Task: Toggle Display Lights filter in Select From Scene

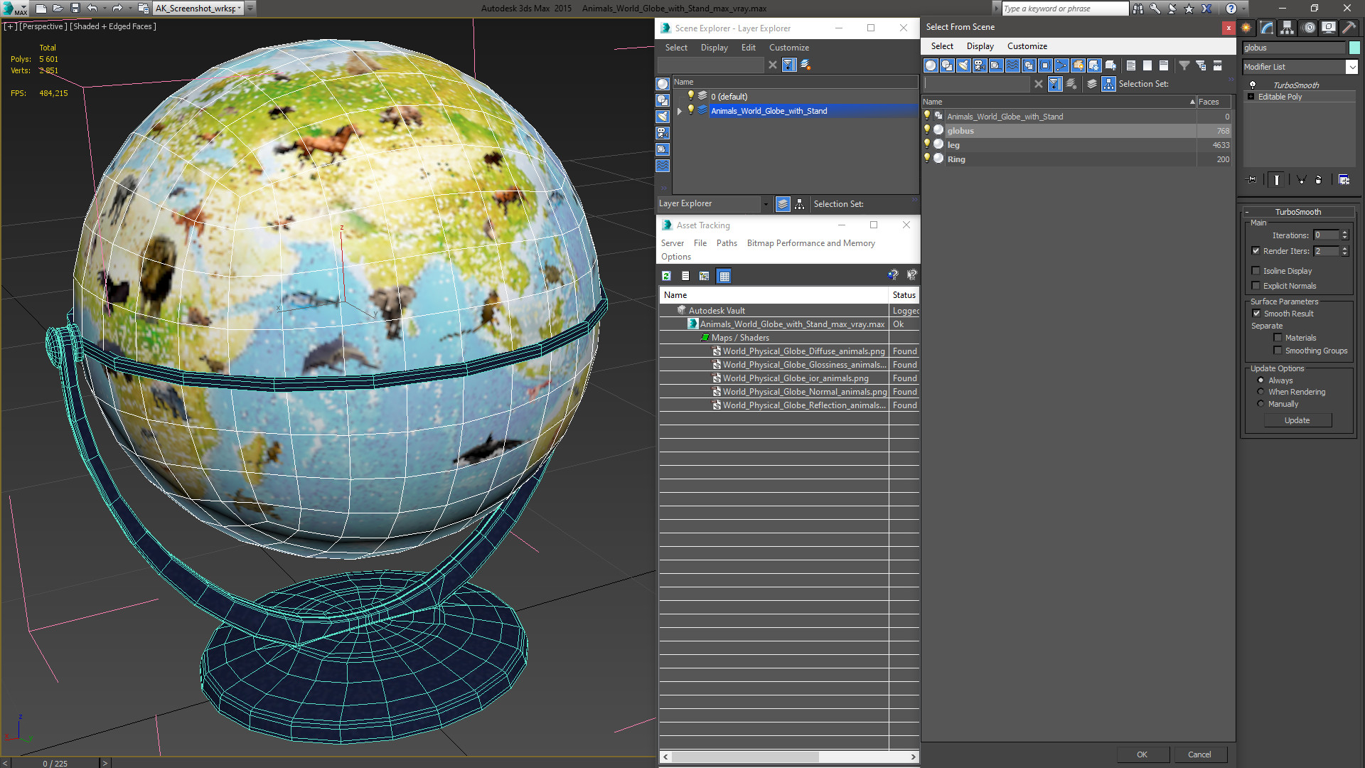Action: pyautogui.click(x=963, y=65)
